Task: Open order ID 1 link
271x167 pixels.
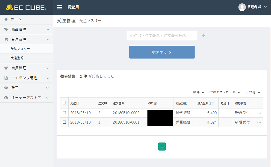Action: 99,122
